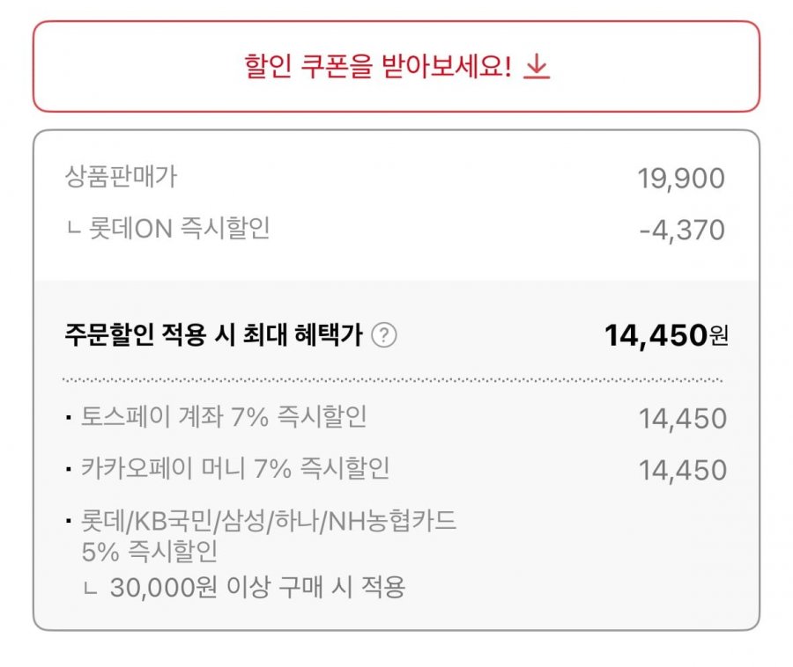This screenshot has height=667, width=793.
Task: Click the 14,450 price beside 토스페이
Action: (x=683, y=419)
